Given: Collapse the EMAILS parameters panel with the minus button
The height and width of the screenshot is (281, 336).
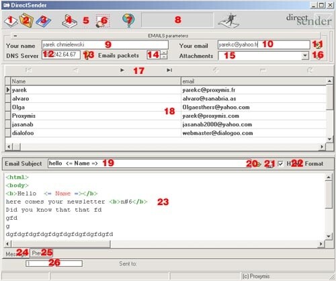Looking at the screenshot, I should click(15, 36).
